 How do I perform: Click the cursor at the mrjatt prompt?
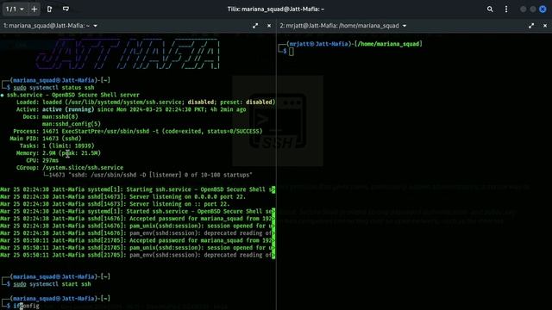pyautogui.click(x=292, y=52)
